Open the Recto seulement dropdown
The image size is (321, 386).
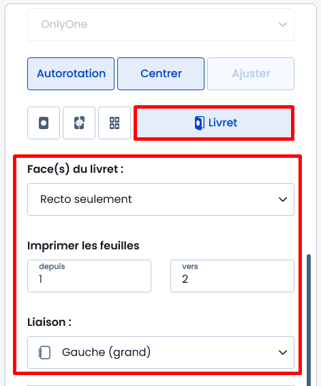161,199
